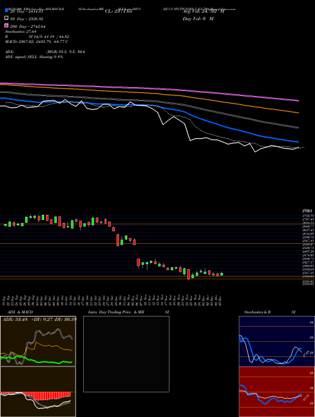Select the '(MGR) 53.5, 9.3, 30.6' ADX values
The image size is (315, 417).
point(66,52)
